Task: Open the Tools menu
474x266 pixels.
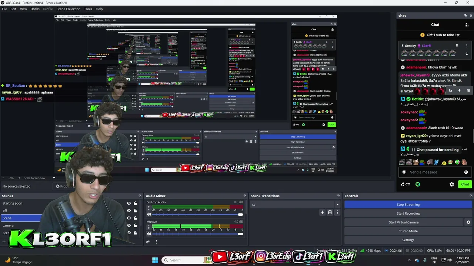Action: pyautogui.click(x=88, y=9)
